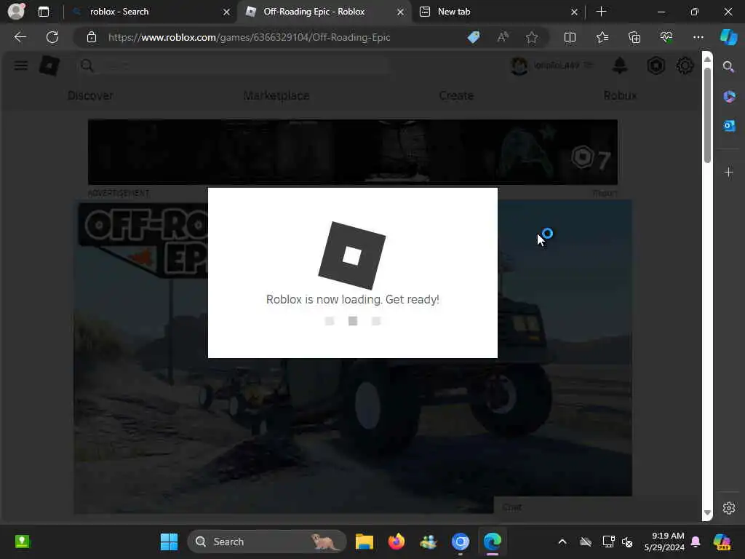Open the split screen icon
Viewport: 745px width, 559px height.
pyautogui.click(x=570, y=37)
